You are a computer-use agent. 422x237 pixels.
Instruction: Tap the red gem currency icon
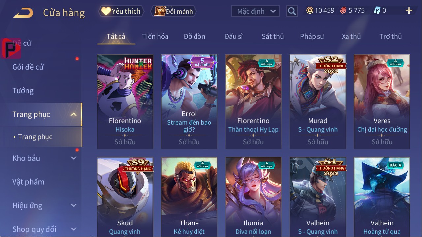(x=343, y=10)
